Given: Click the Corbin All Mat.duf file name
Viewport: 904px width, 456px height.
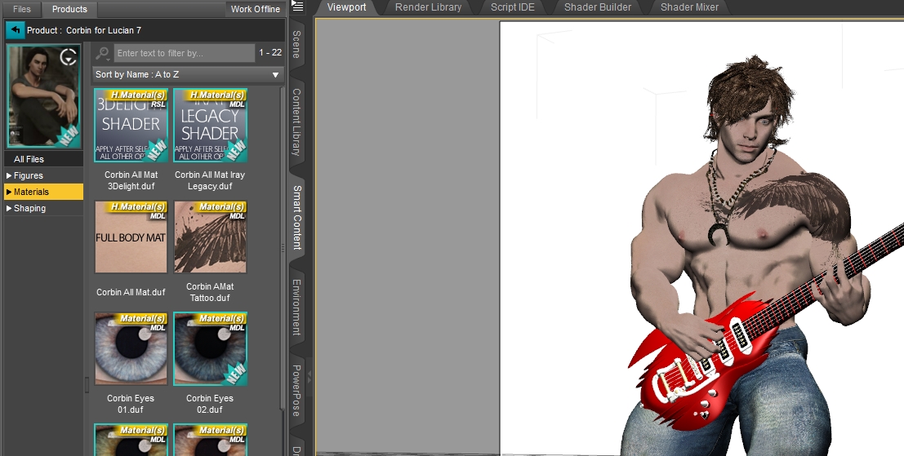Looking at the screenshot, I should coord(131,292).
